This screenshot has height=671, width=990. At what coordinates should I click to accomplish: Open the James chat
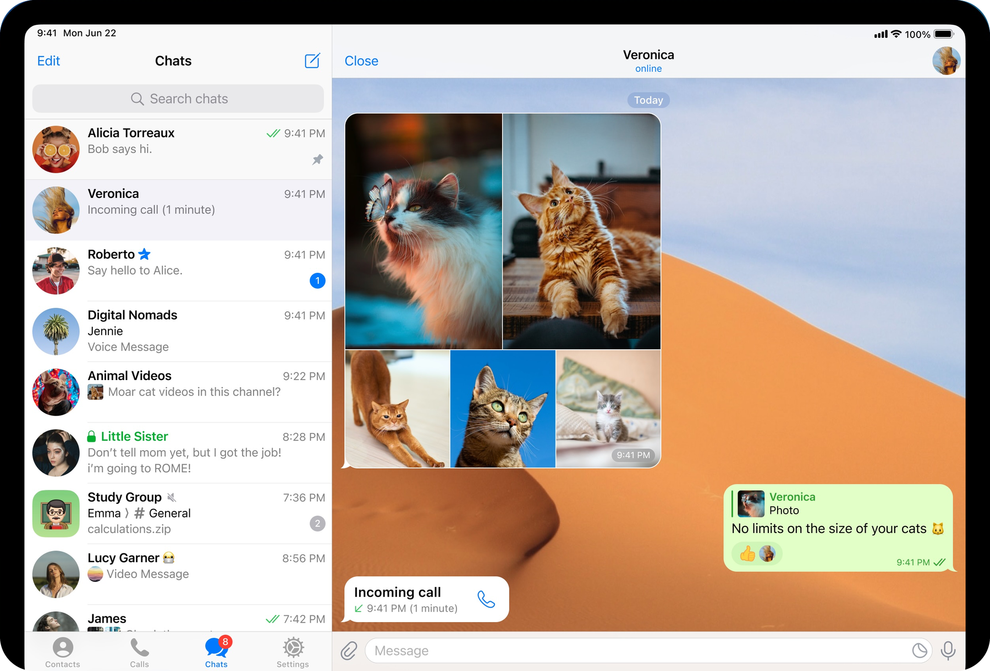[178, 618]
